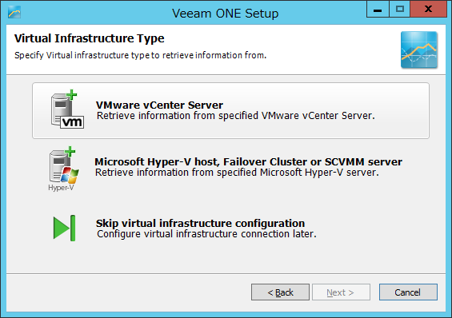Cancel the Veeam ONE setup wizard
The height and width of the screenshot is (318, 452).
[408, 292]
